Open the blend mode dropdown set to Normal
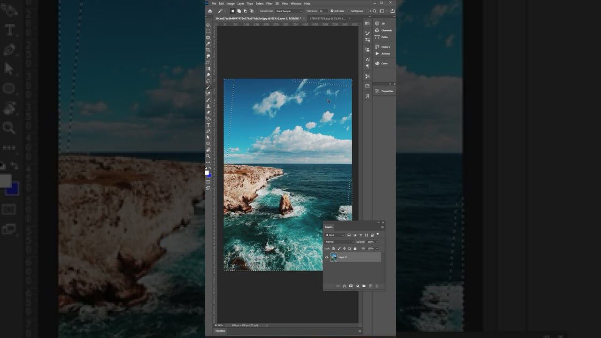The width and height of the screenshot is (601, 338). click(x=339, y=242)
